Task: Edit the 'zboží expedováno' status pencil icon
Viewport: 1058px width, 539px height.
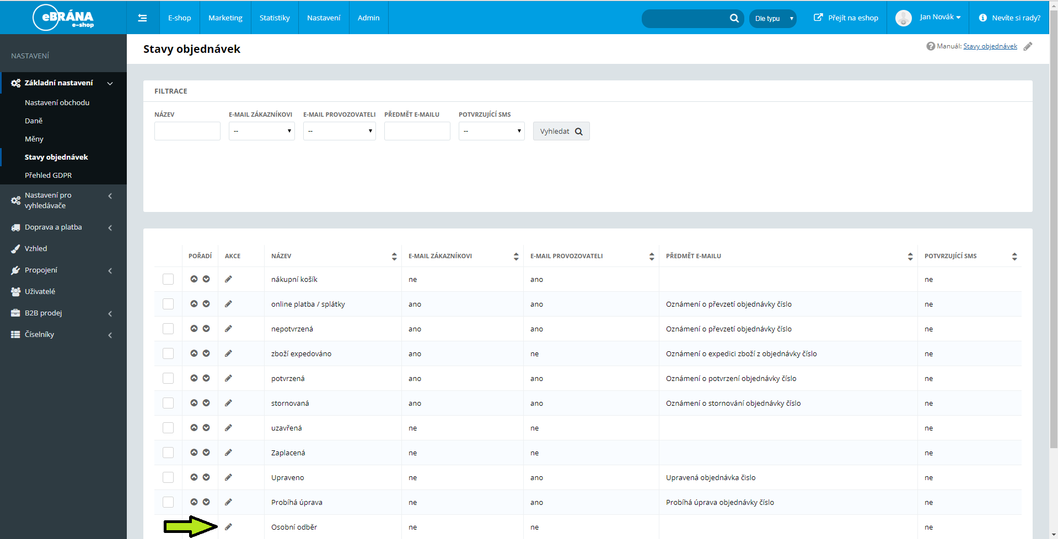Action: tap(228, 353)
